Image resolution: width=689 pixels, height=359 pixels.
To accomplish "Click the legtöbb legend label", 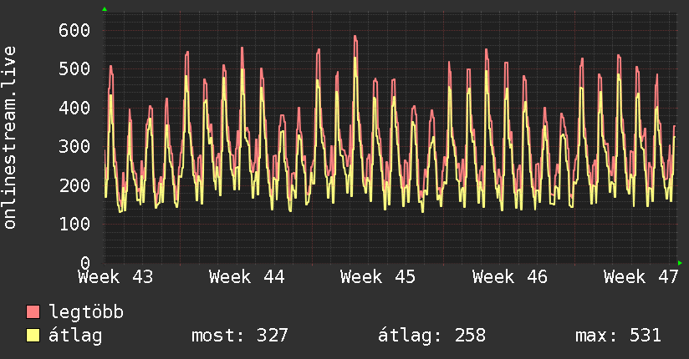I will 86,311.
